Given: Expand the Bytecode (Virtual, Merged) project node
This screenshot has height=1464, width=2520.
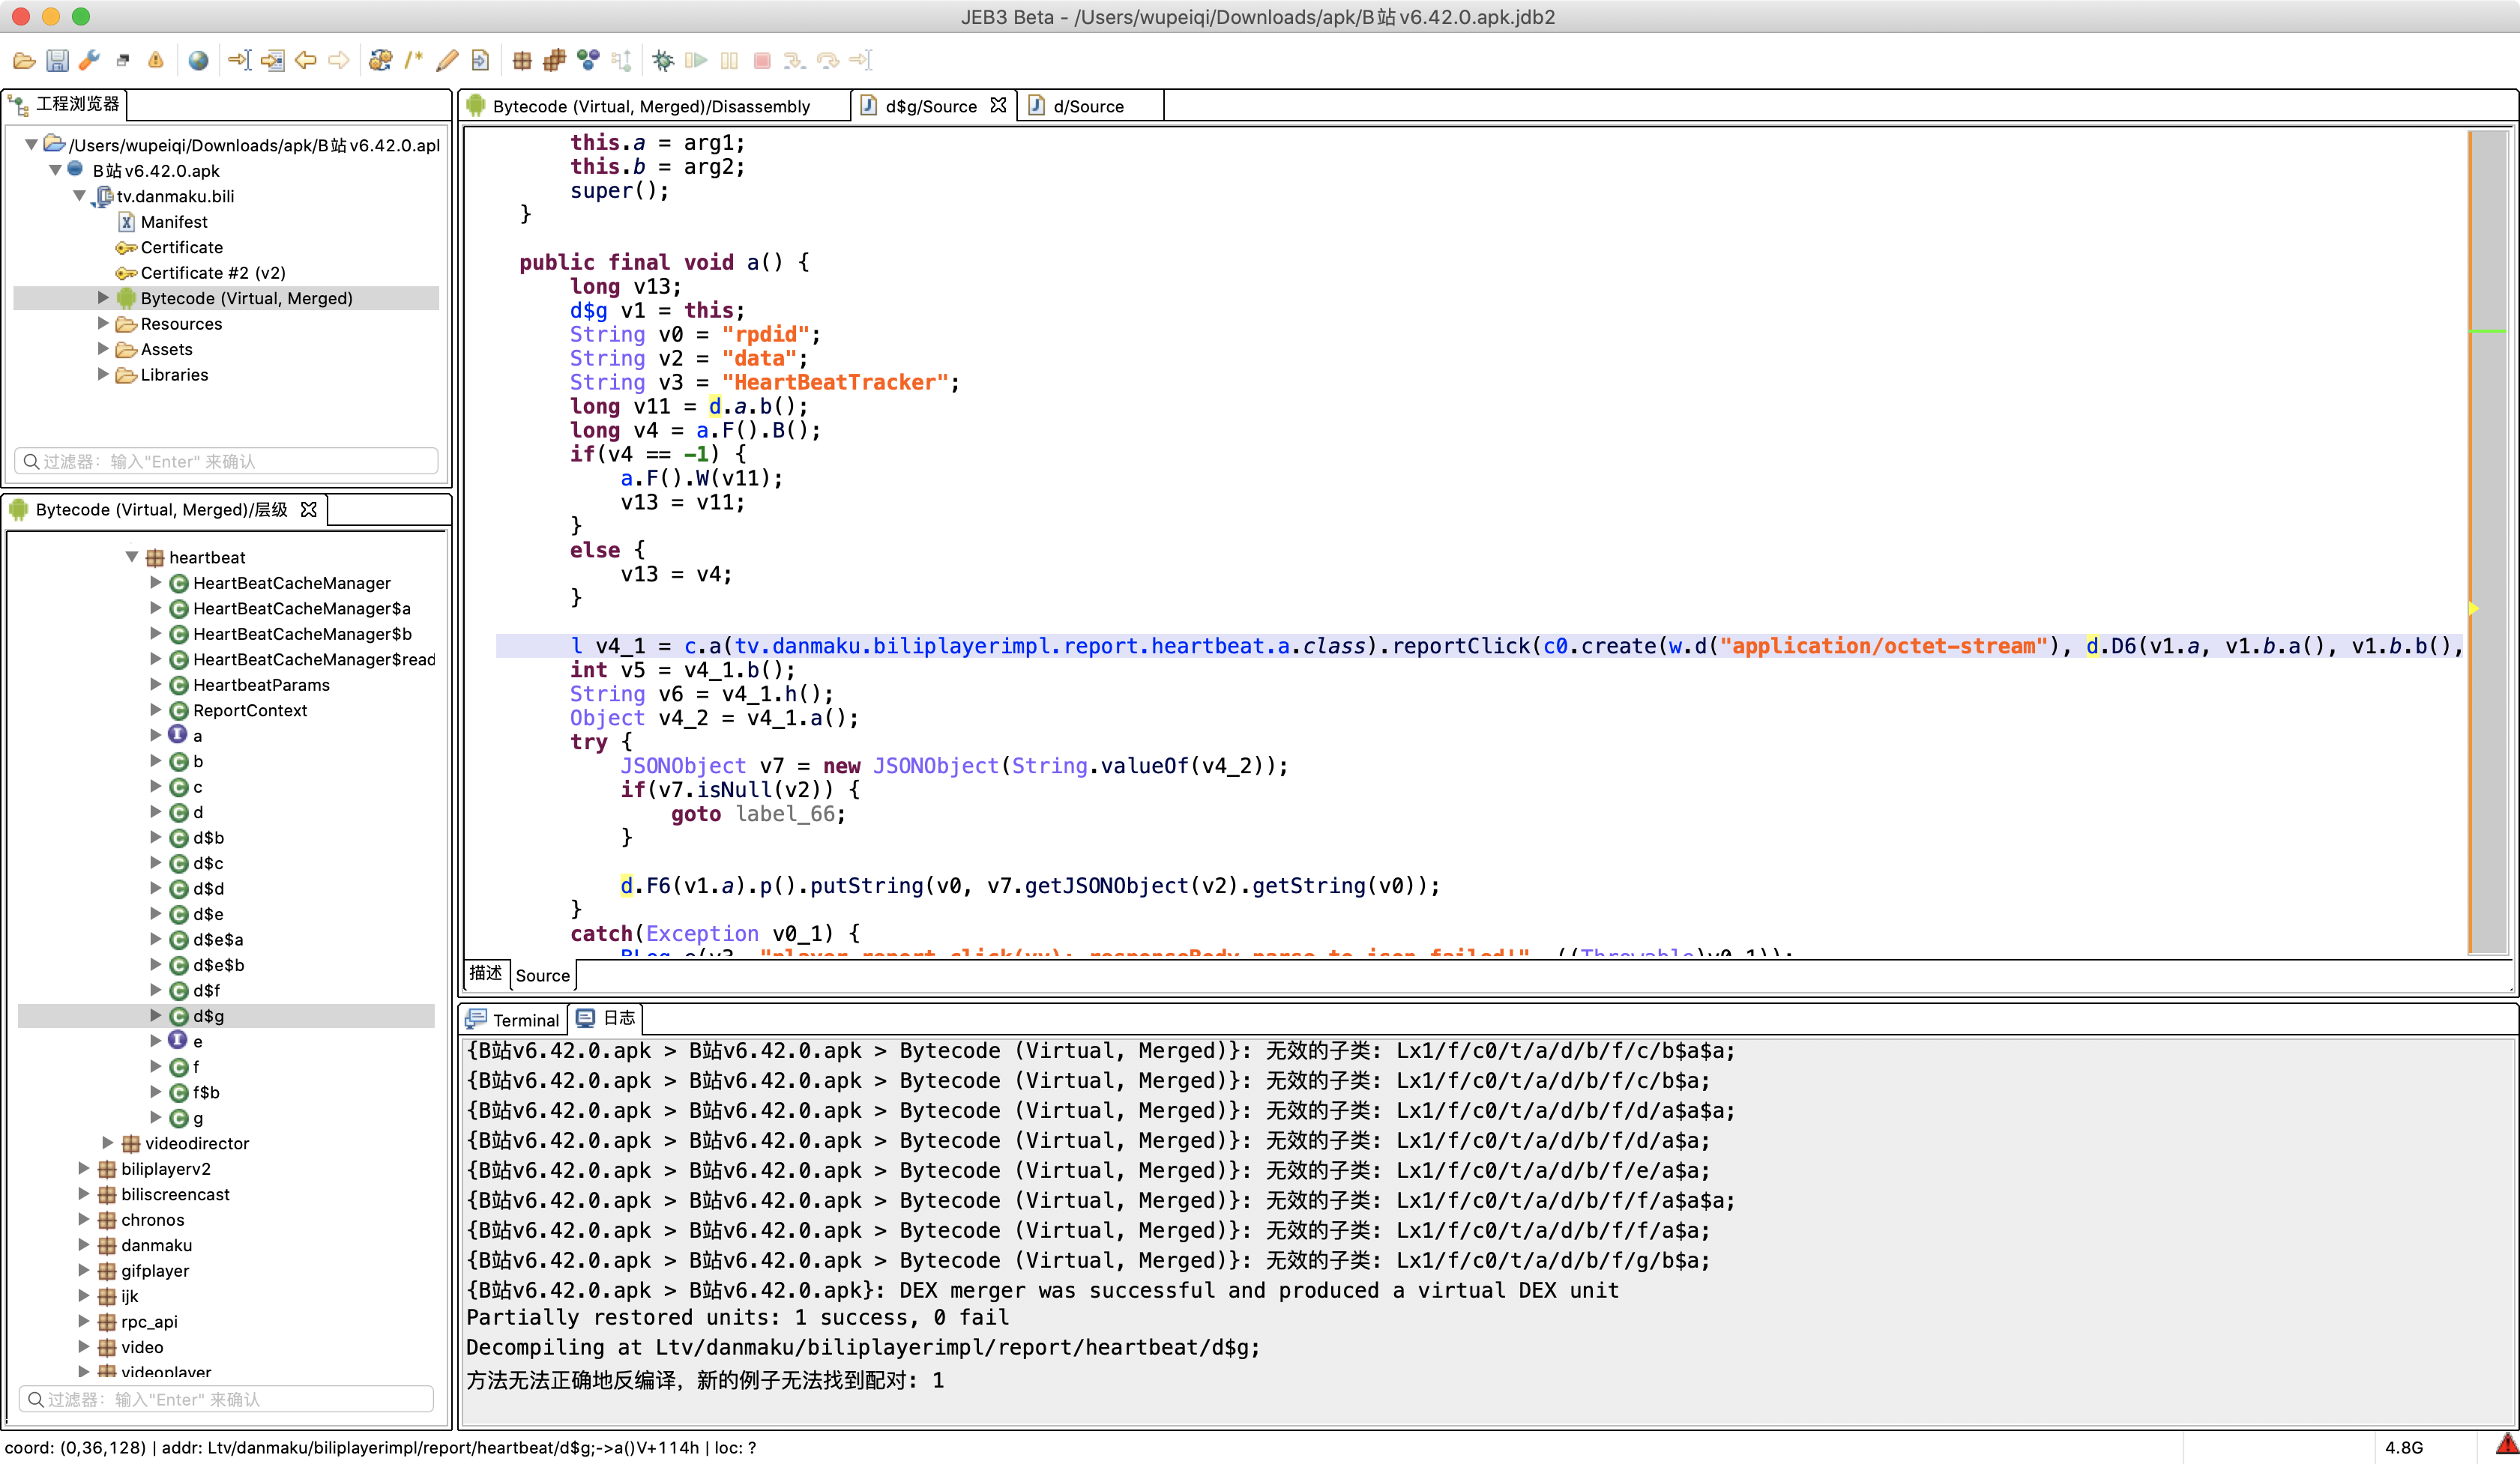Looking at the screenshot, I should point(103,297).
